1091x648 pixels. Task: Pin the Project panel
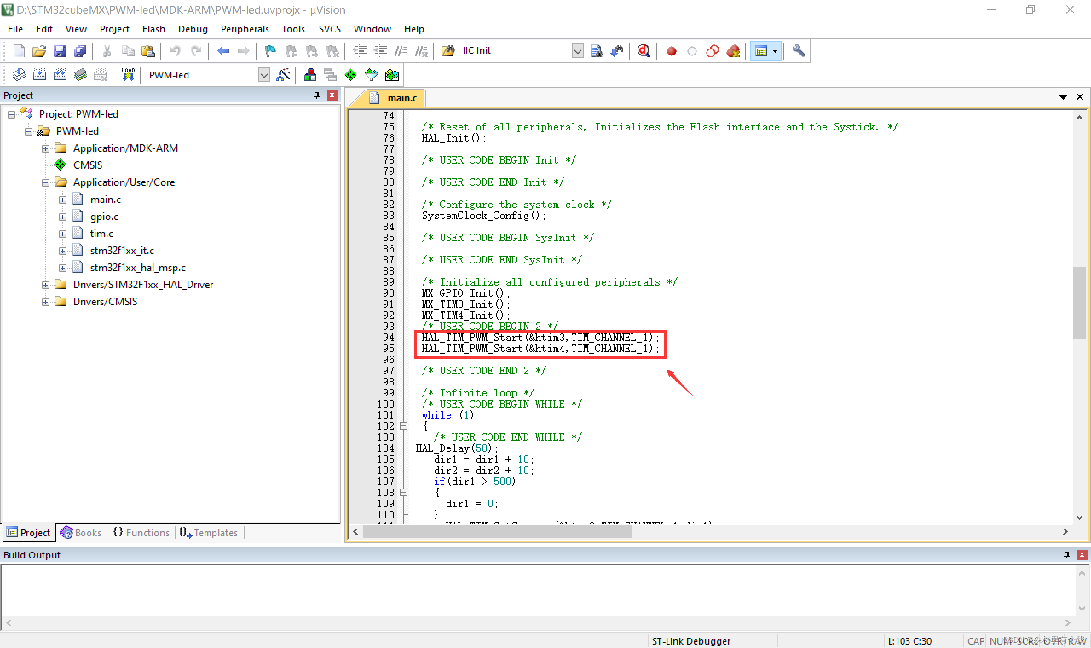316,95
